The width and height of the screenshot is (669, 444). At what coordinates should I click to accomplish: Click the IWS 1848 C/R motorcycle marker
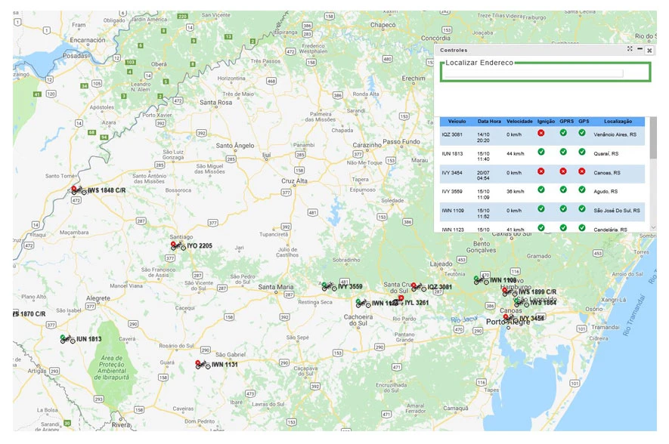[78, 191]
